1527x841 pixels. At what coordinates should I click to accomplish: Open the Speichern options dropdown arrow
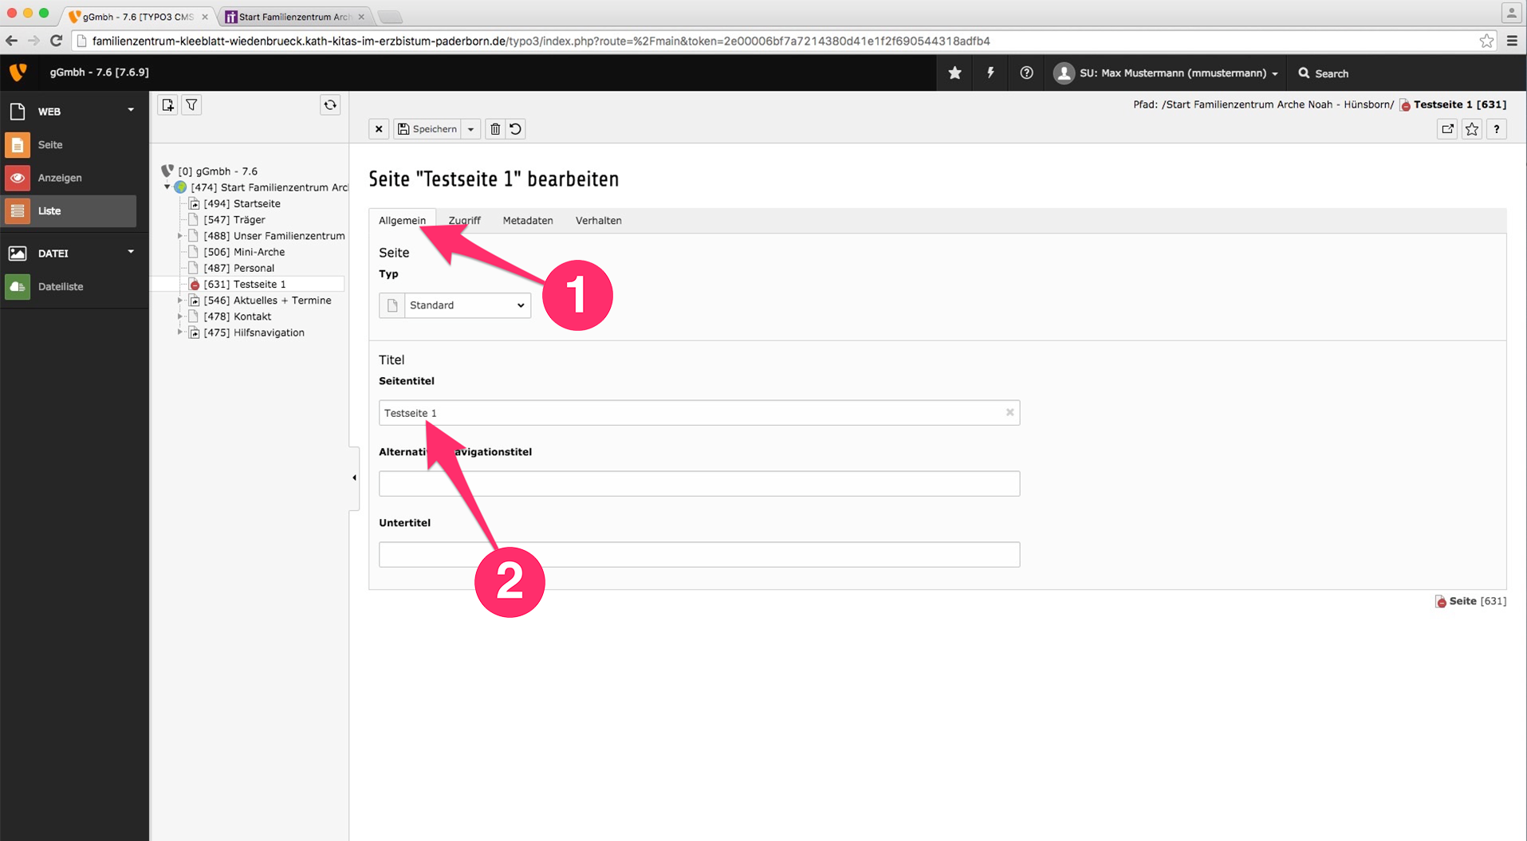click(471, 129)
